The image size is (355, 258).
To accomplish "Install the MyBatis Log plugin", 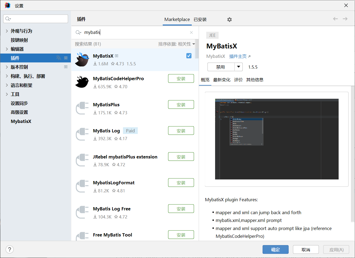I will (181, 131).
